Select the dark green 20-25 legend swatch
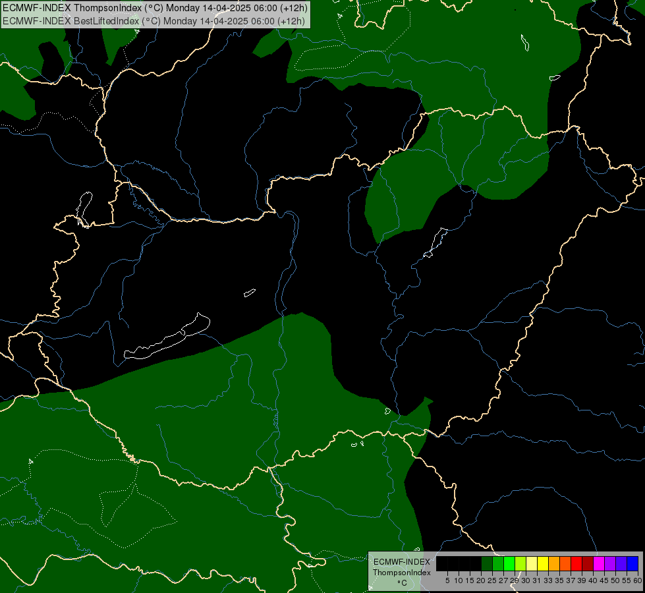The image size is (645, 593). click(x=487, y=563)
